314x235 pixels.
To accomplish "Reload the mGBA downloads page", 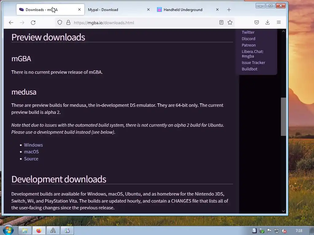I will (x=33, y=23).
